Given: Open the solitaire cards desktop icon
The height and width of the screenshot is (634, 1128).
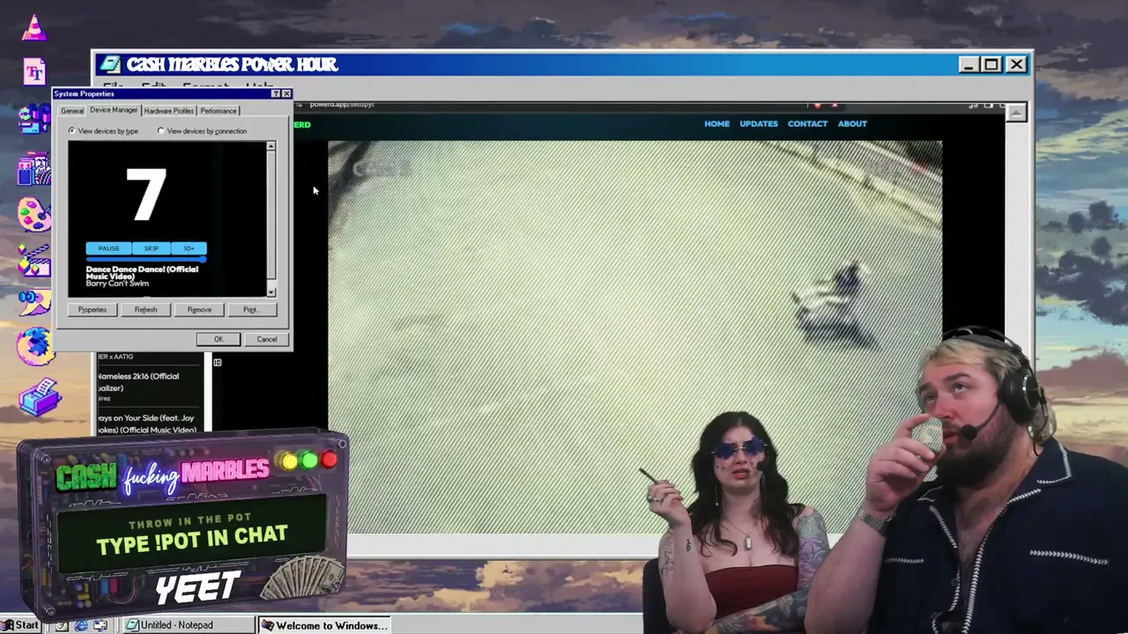Looking at the screenshot, I should [34, 168].
